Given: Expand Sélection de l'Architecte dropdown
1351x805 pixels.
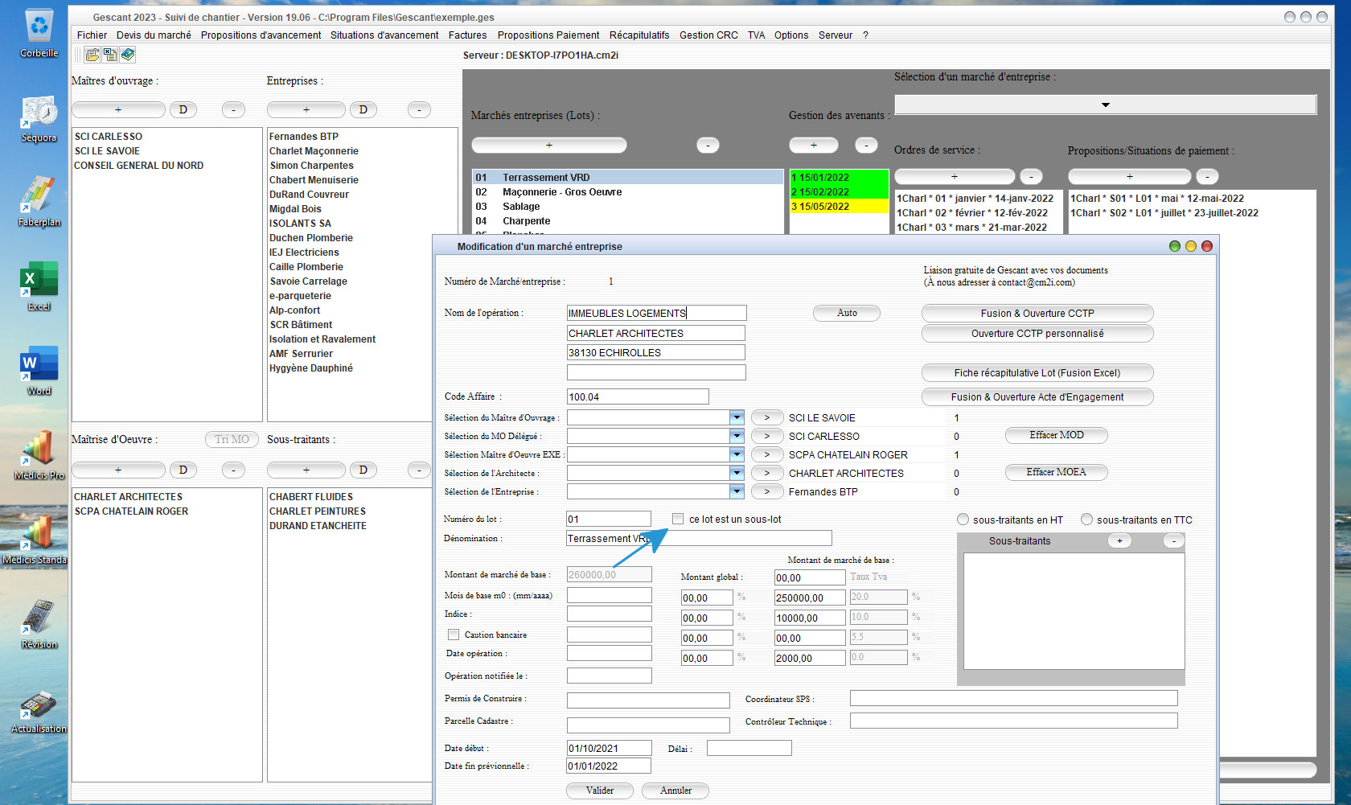Looking at the screenshot, I should [737, 473].
